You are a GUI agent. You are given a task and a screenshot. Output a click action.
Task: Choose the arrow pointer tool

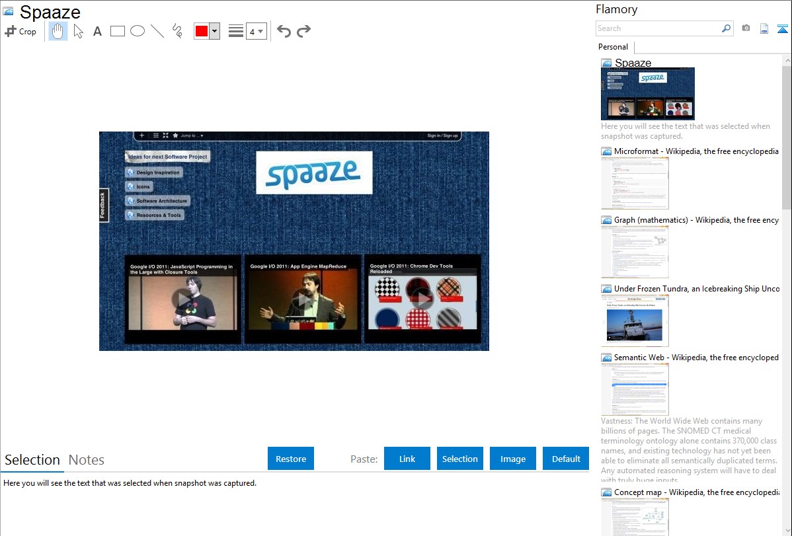[78, 31]
